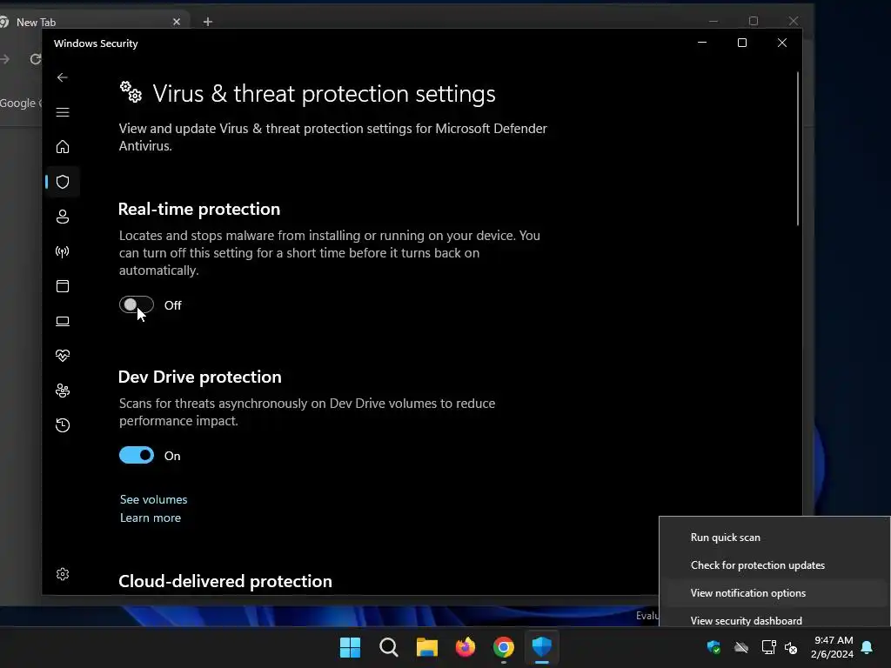Open File Explorer from taskbar
This screenshot has width=891, height=668.
point(426,647)
